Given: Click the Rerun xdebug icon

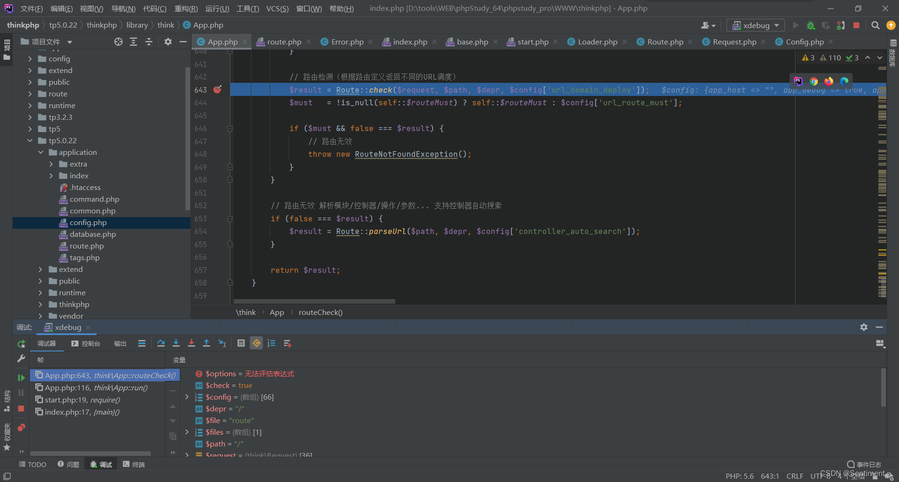Looking at the screenshot, I should [21, 344].
